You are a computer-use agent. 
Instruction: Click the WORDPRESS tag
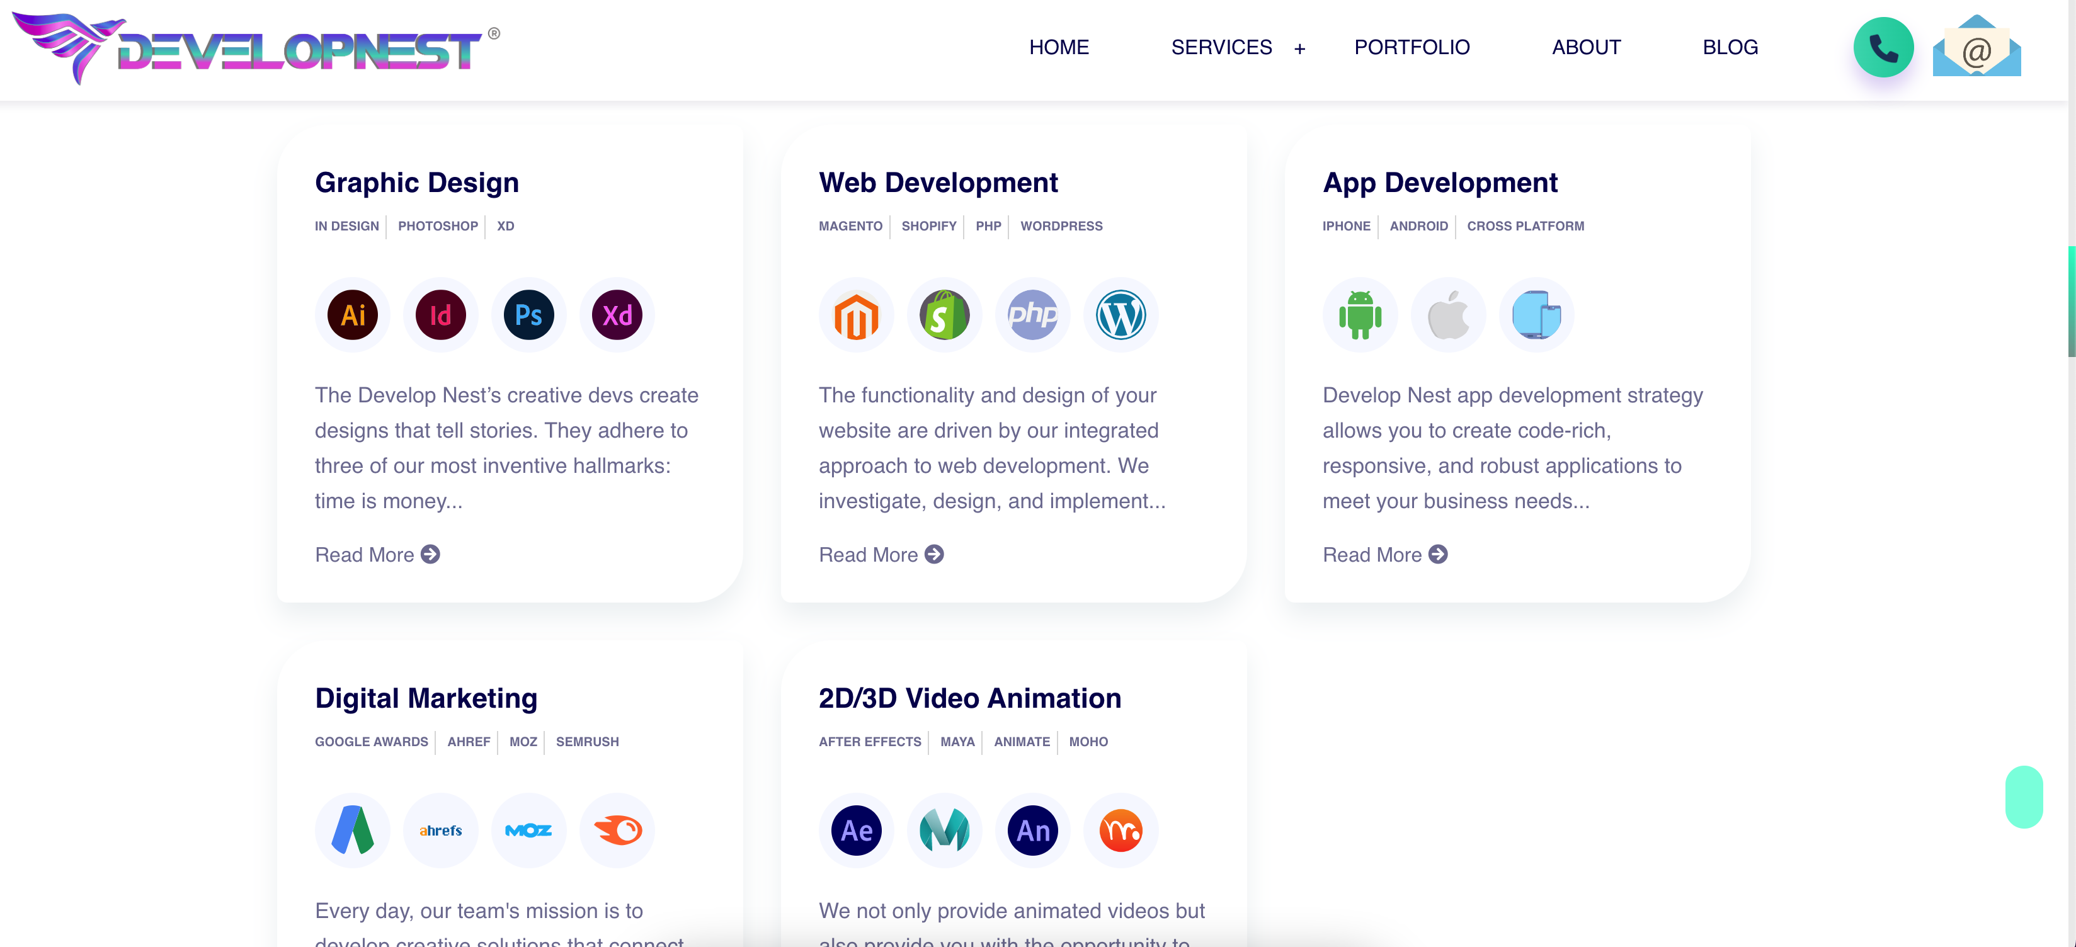click(x=1061, y=227)
